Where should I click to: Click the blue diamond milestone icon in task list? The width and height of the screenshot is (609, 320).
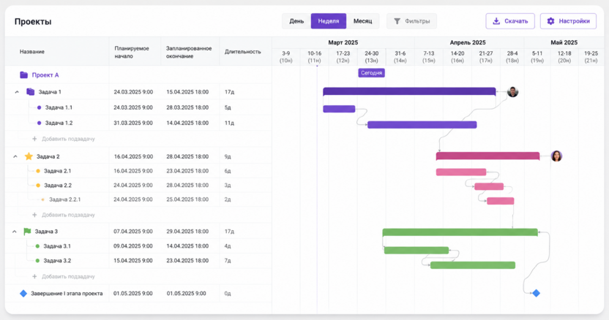(x=23, y=294)
